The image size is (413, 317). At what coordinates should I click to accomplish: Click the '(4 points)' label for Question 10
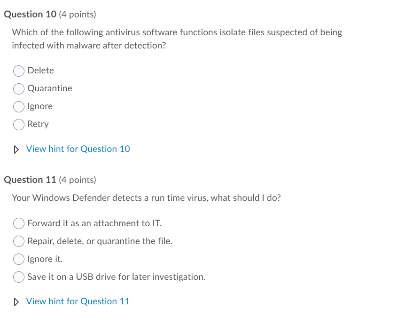click(x=77, y=14)
